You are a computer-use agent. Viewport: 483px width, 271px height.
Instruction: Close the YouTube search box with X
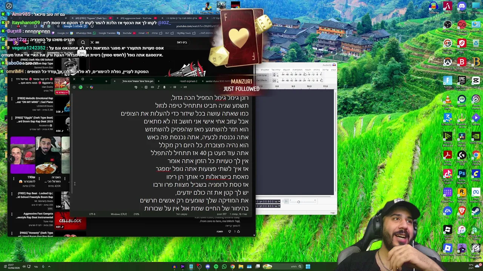92,42
